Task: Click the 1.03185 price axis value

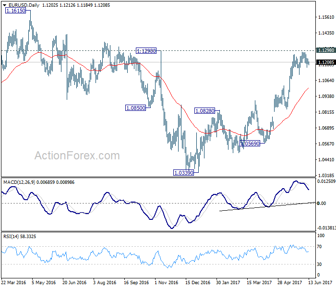Action: (x=326, y=175)
